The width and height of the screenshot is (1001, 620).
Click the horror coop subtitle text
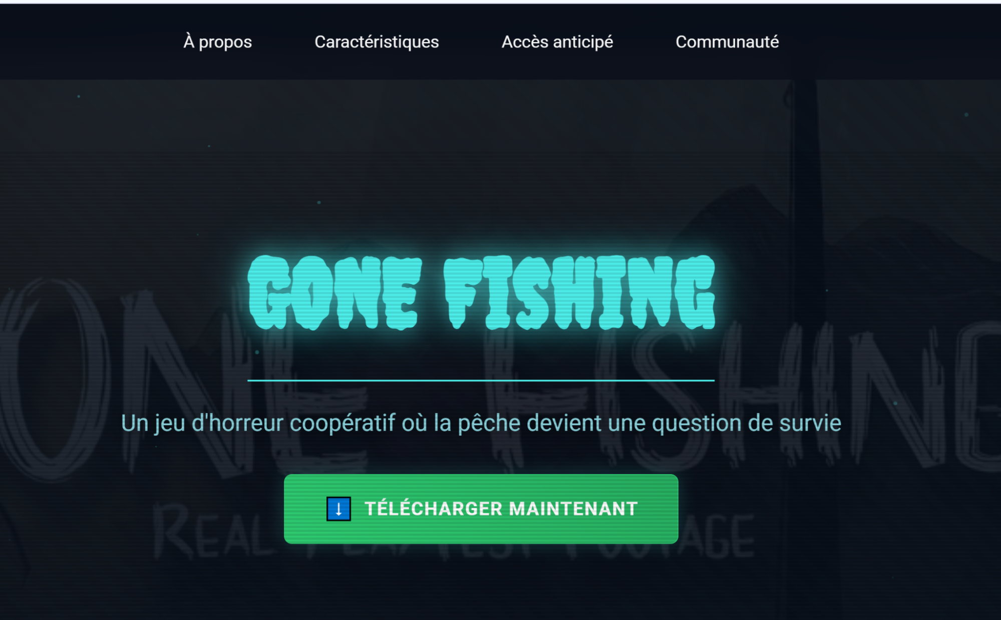(481, 424)
